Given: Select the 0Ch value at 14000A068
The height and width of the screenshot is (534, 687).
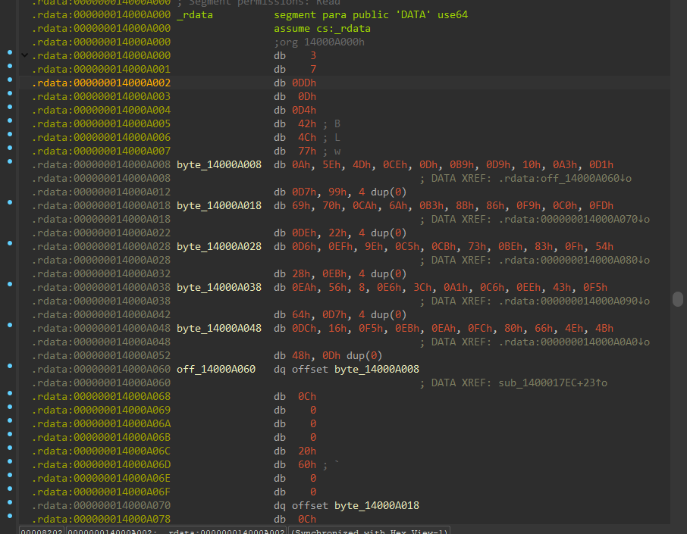Looking at the screenshot, I should click(x=306, y=396).
